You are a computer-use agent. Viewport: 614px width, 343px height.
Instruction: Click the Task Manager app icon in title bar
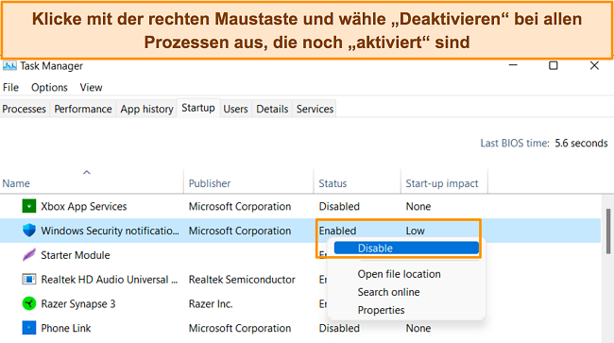(x=9, y=66)
